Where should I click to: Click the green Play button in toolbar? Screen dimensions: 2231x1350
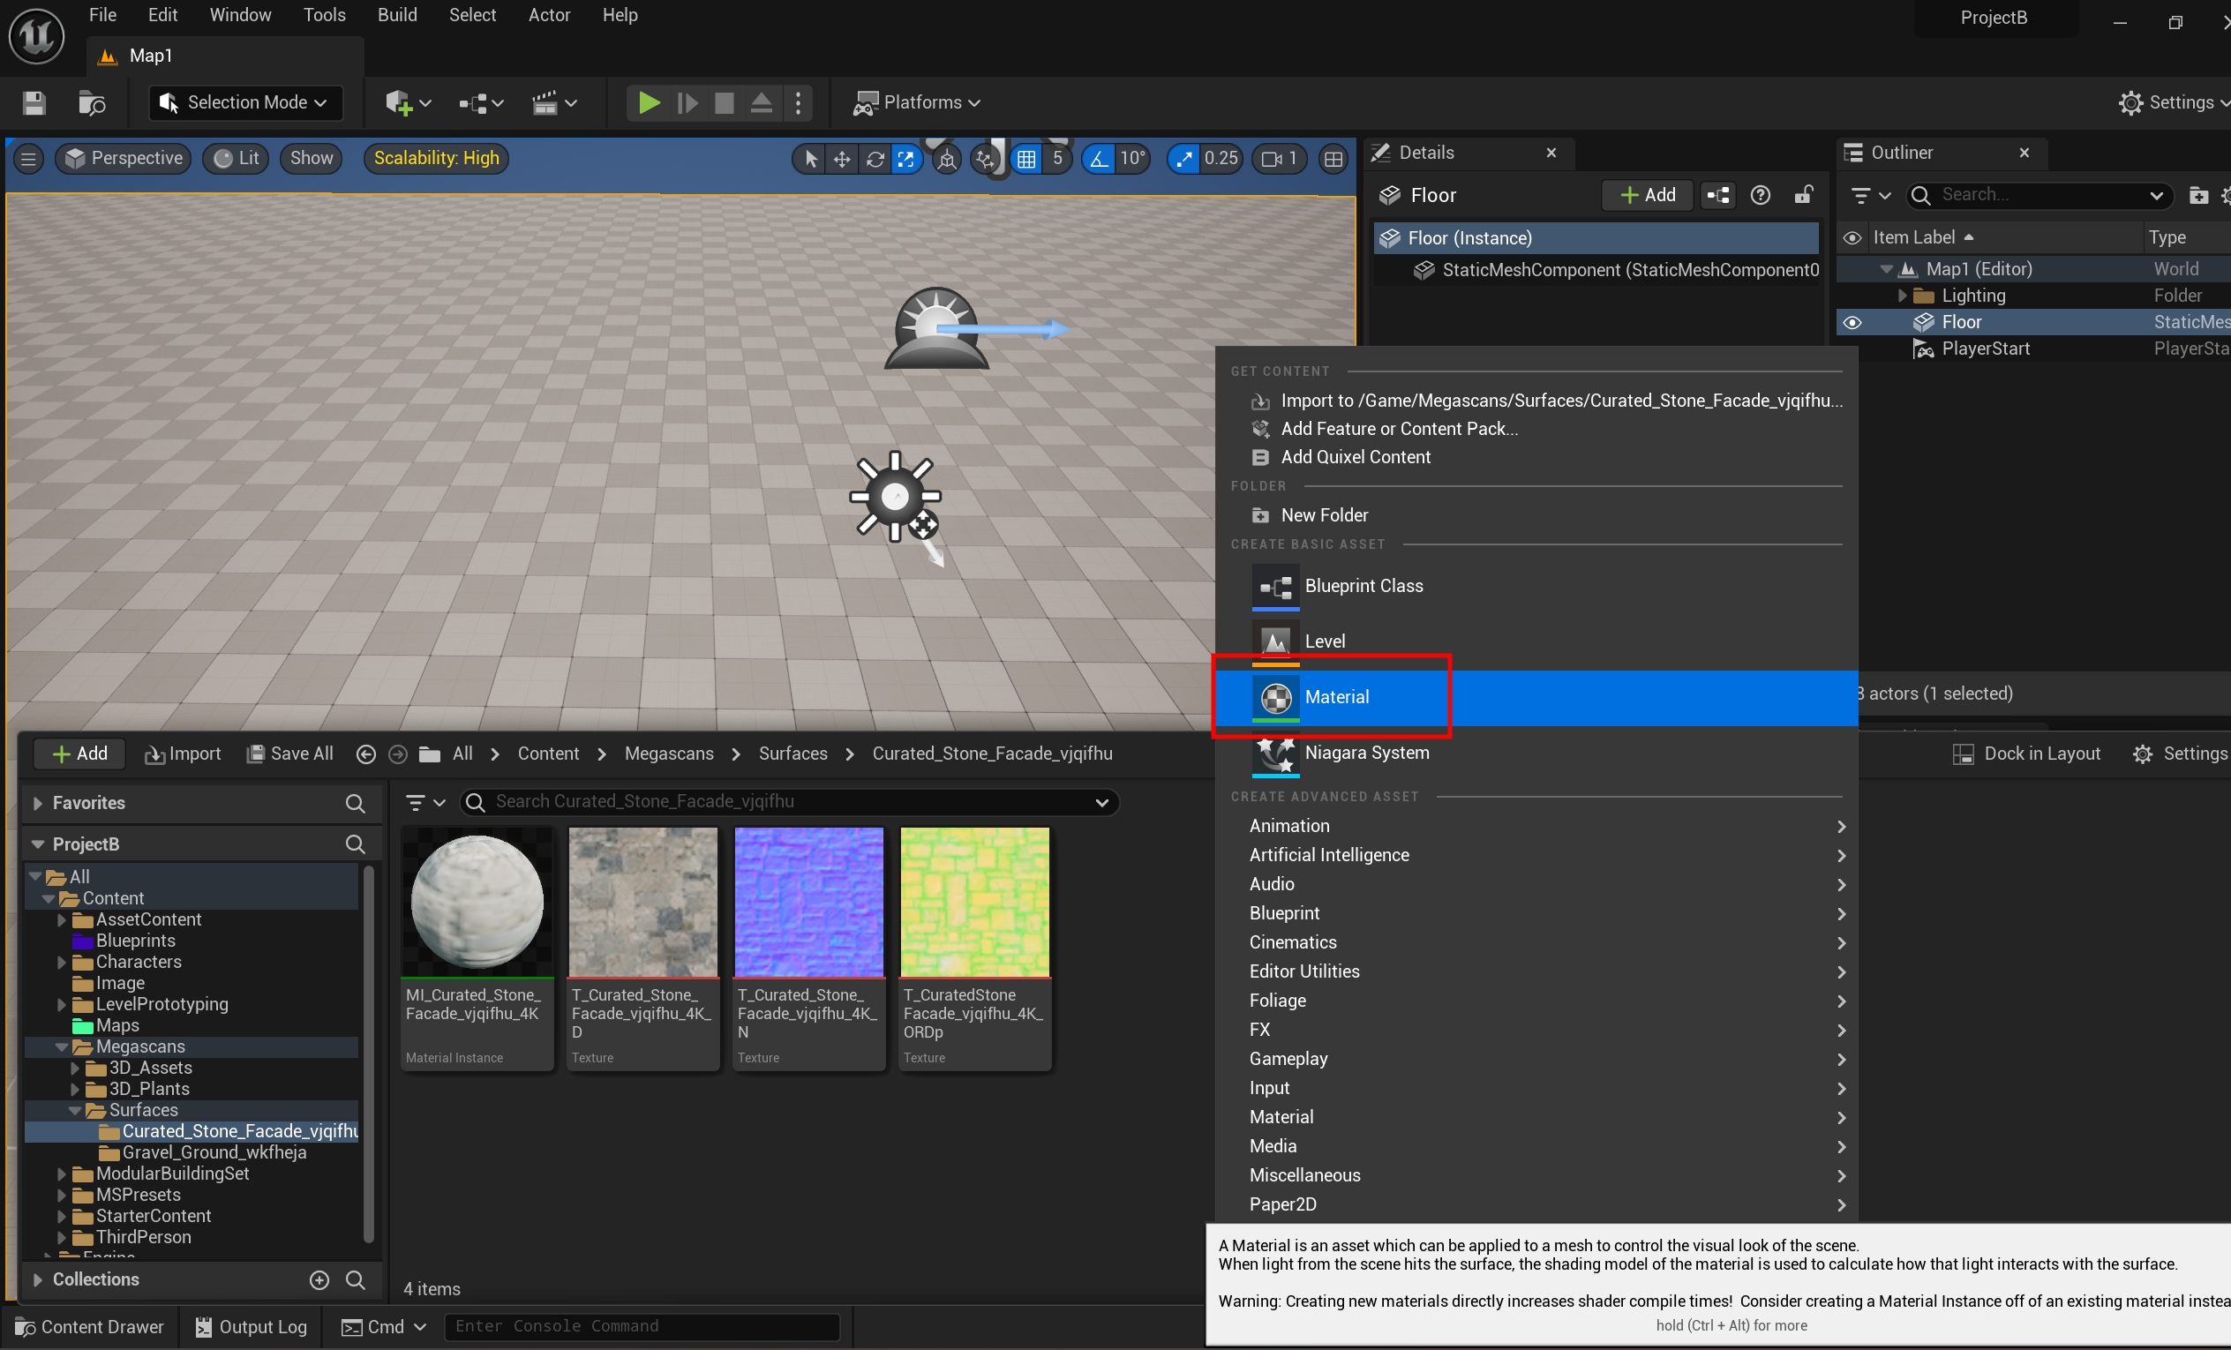point(649,102)
